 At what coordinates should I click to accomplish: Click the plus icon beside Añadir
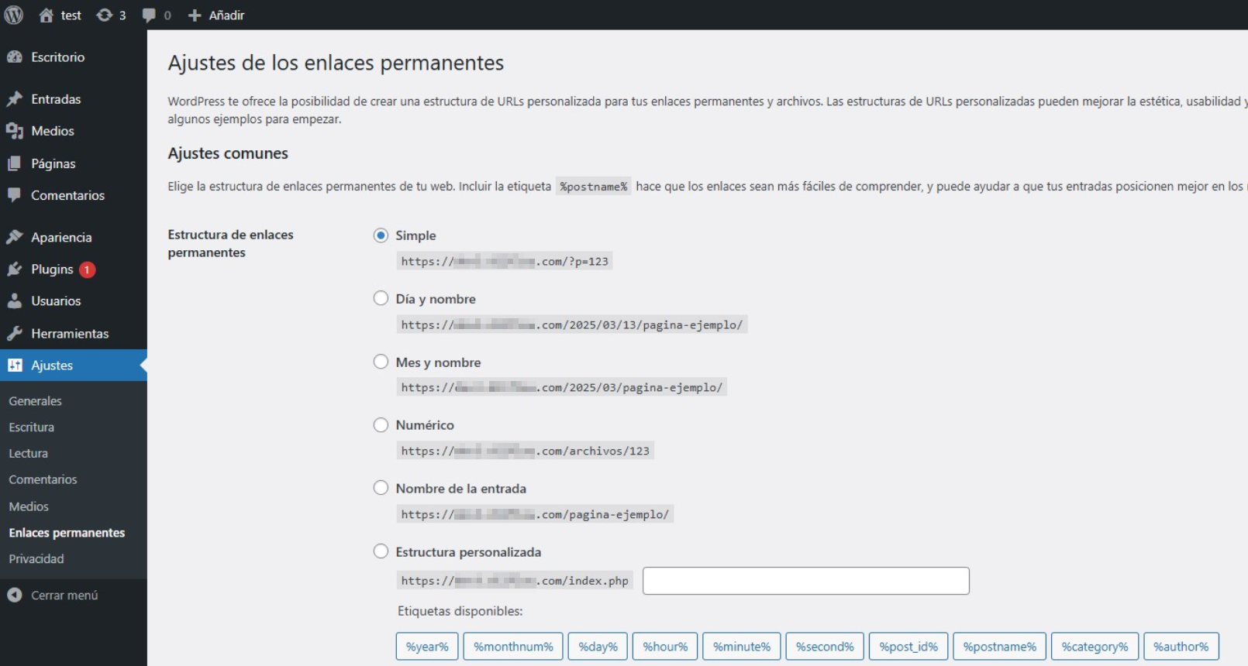click(x=195, y=15)
